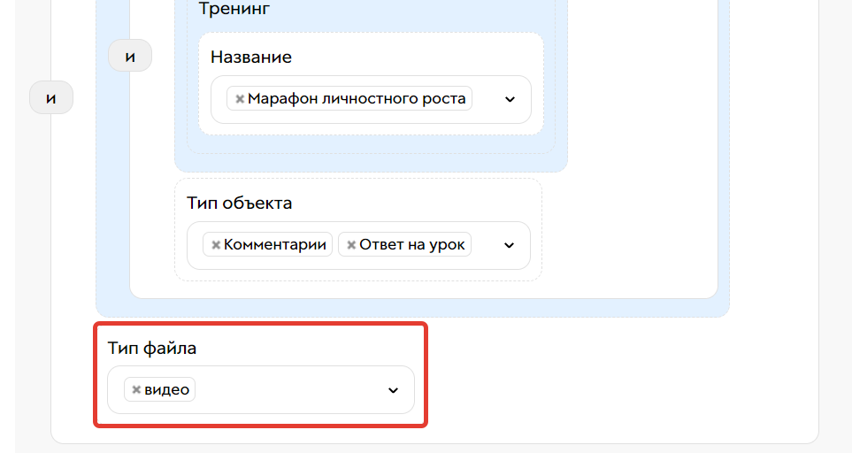Click inside the Название select field

[x=371, y=99]
